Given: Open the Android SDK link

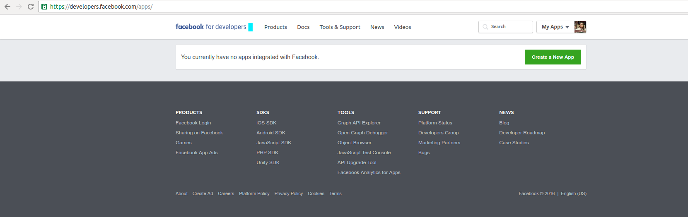Looking at the screenshot, I should tap(271, 133).
